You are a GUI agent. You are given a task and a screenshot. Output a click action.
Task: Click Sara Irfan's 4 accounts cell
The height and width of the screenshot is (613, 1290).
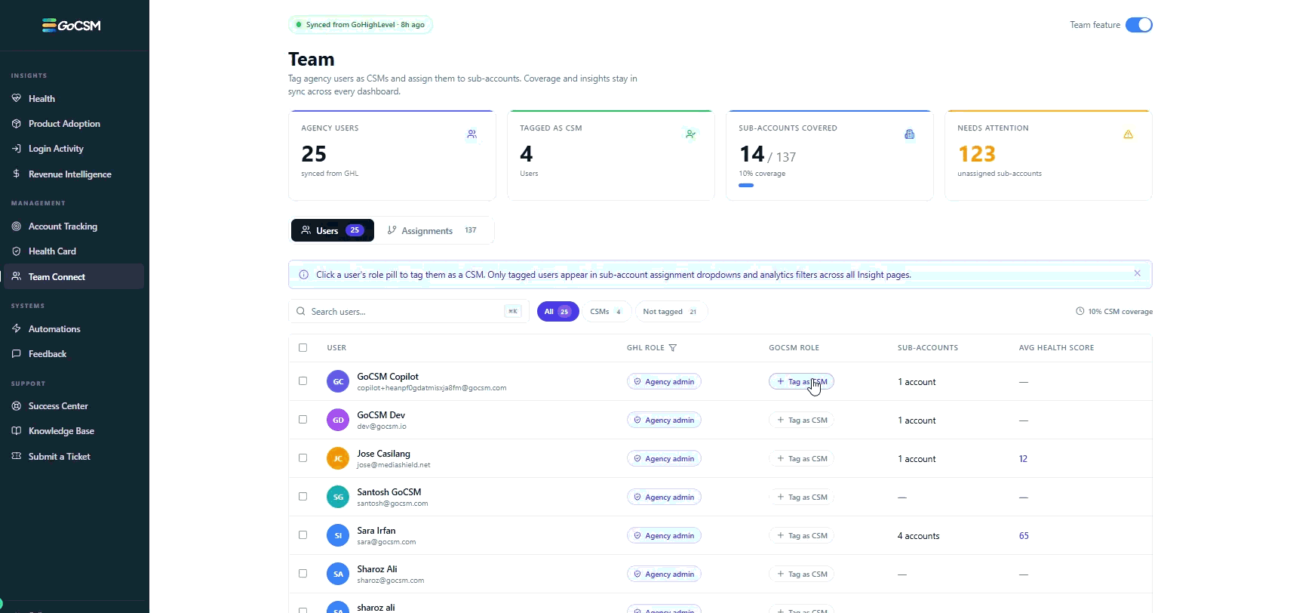pos(919,536)
